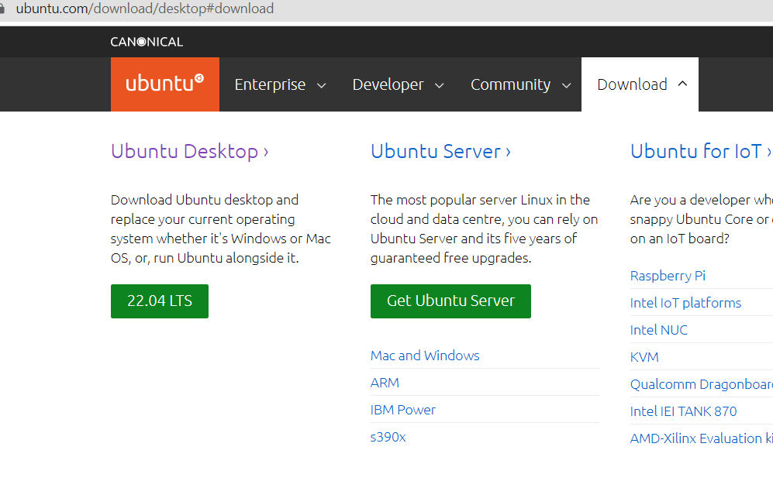
Task: Open the AMD-Xilinx Evaluation kit link
Action: coord(702,438)
